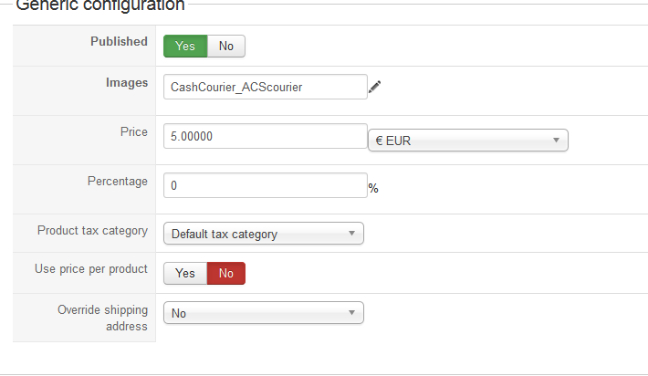Image resolution: width=648 pixels, height=376 pixels.
Task: Enable Use price per product with Yes
Action: 185,273
